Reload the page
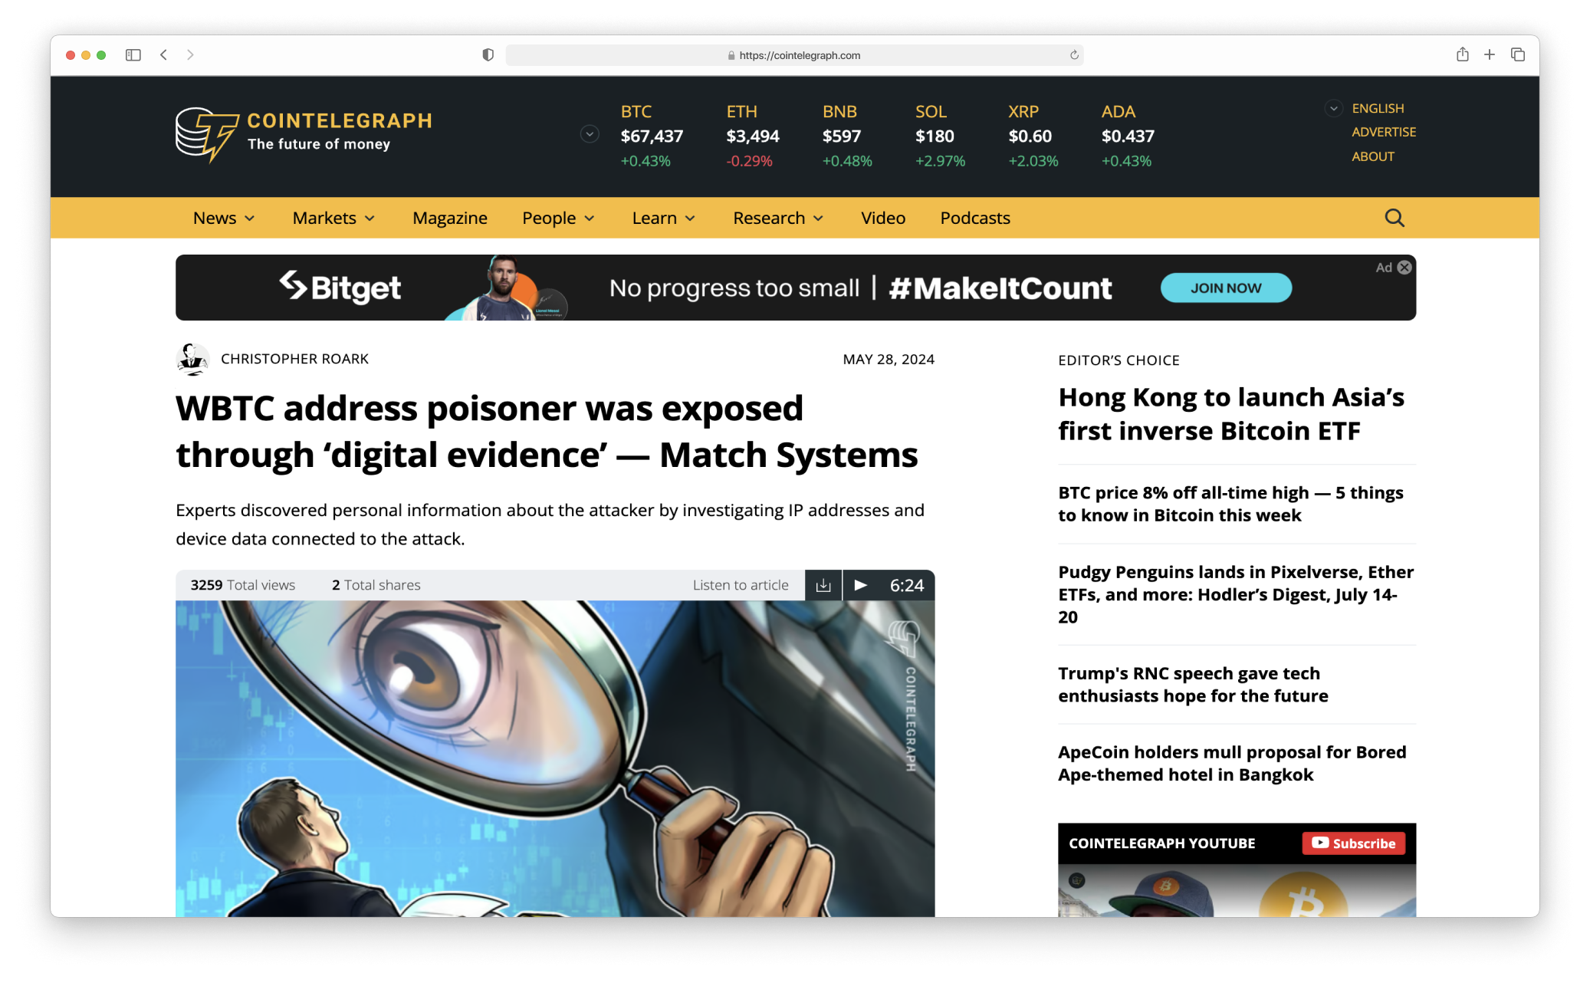Image resolution: width=1590 pixels, height=983 pixels. (1074, 55)
